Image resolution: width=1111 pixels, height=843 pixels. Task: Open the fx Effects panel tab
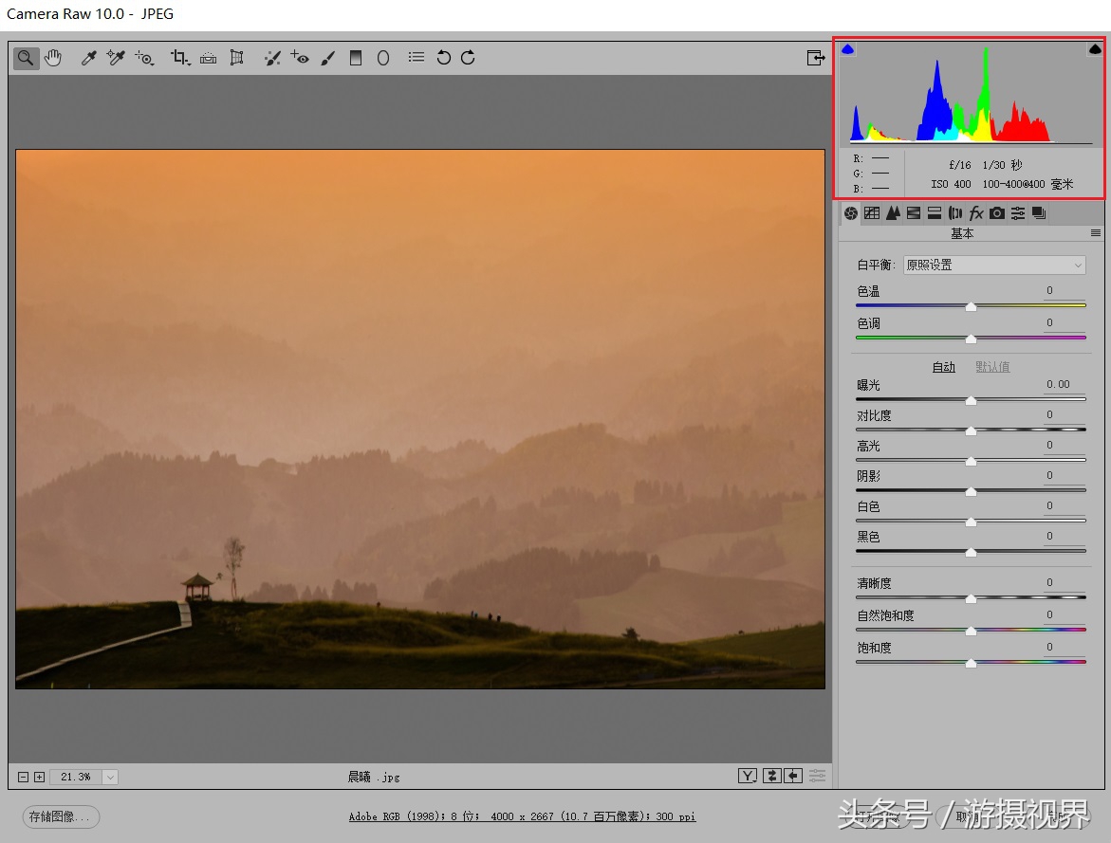click(976, 213)
